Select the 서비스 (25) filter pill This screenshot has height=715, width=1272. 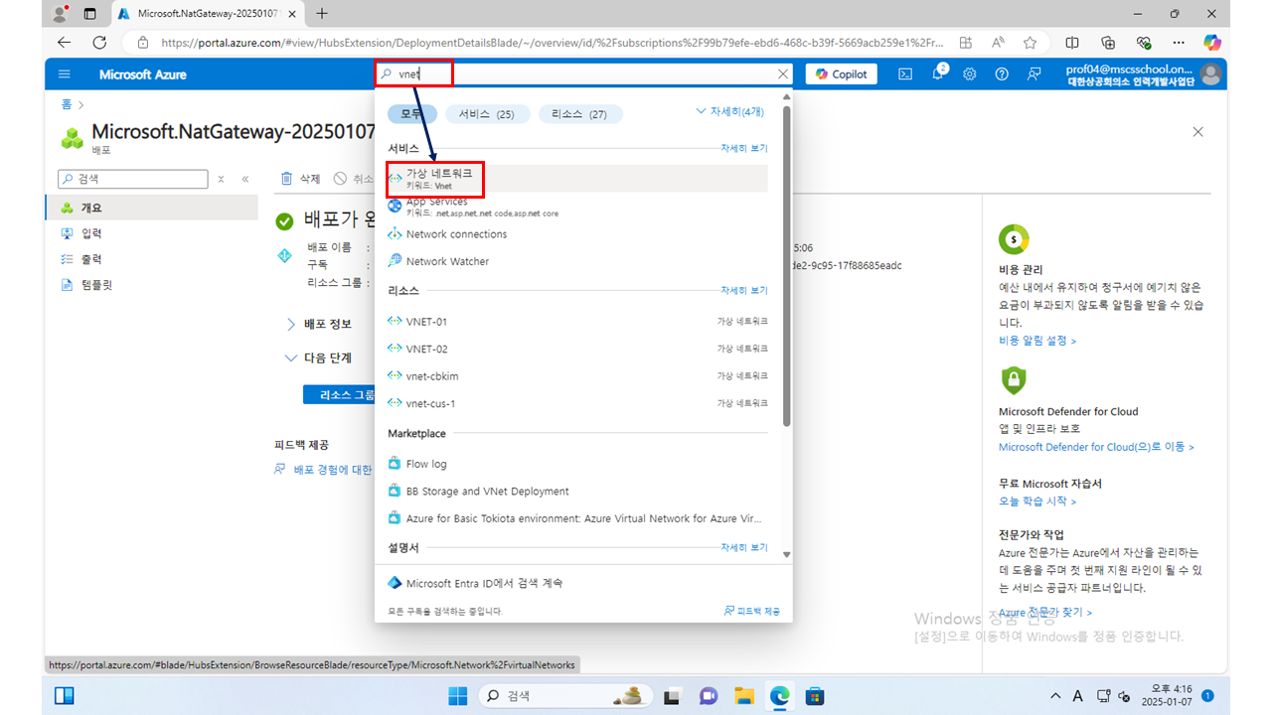(487, 114)
